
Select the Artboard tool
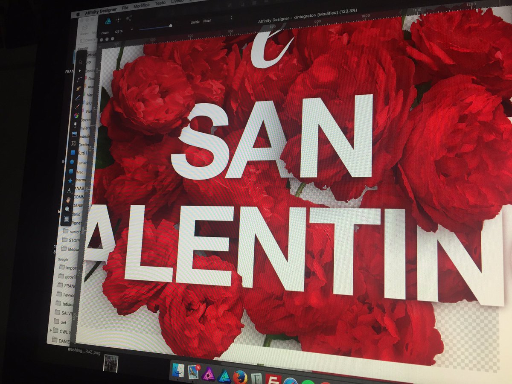(x=67, y=219)
